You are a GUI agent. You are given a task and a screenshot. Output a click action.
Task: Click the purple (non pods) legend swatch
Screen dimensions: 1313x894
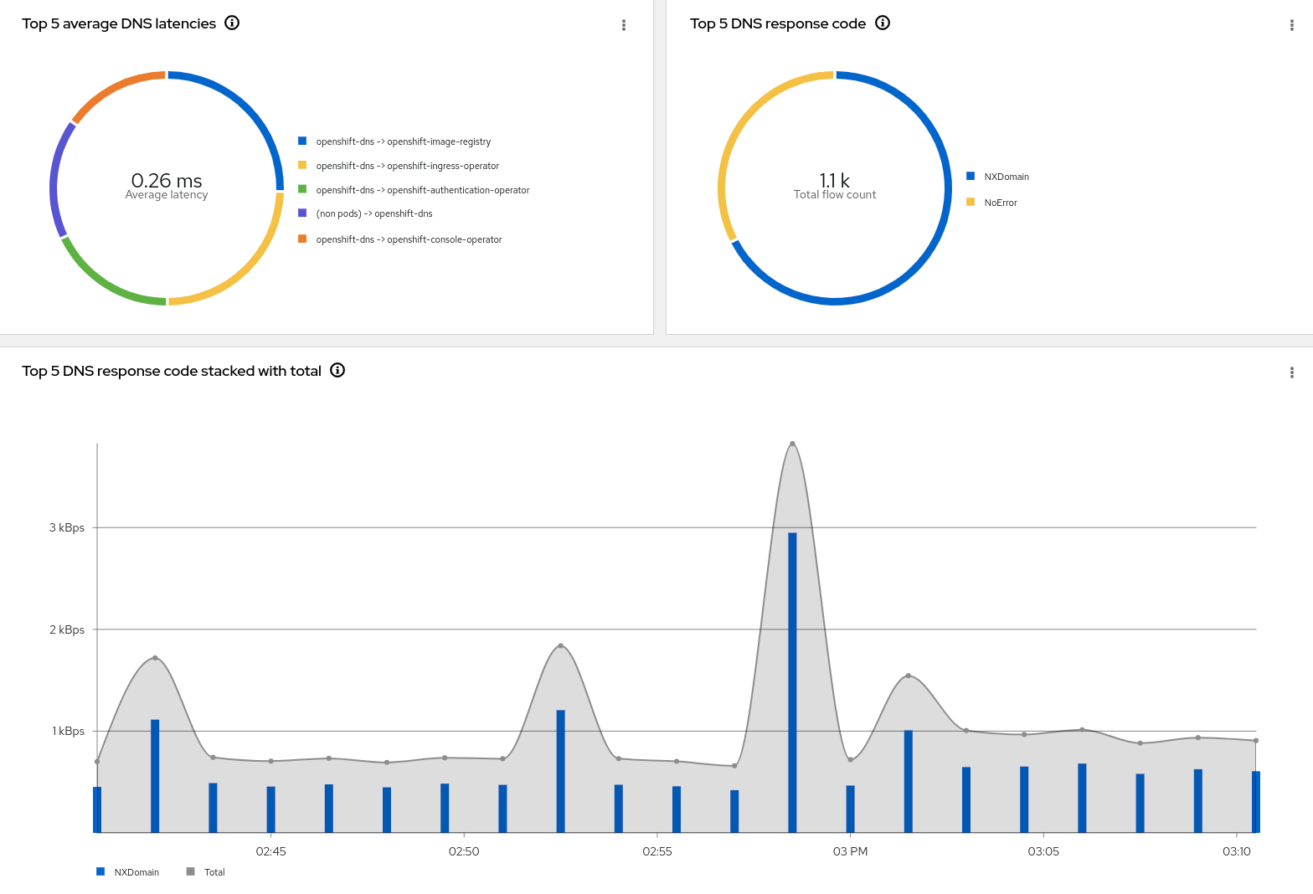click(302, 213)
